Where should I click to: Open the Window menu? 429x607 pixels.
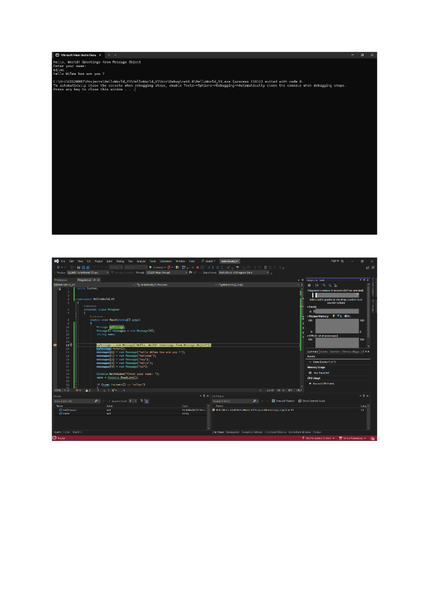pos(180,261)
